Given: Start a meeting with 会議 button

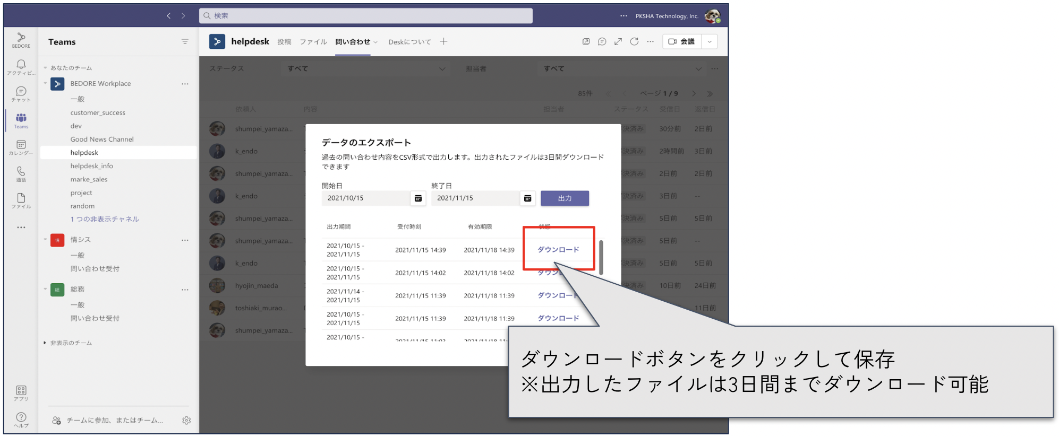Looking at the screenshot, I should pyautogui.click(x=682, y=41).
